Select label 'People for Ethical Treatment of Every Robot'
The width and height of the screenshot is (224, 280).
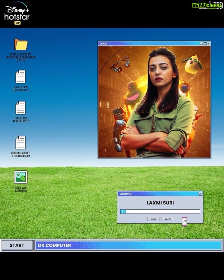click(x=21, y=57)
